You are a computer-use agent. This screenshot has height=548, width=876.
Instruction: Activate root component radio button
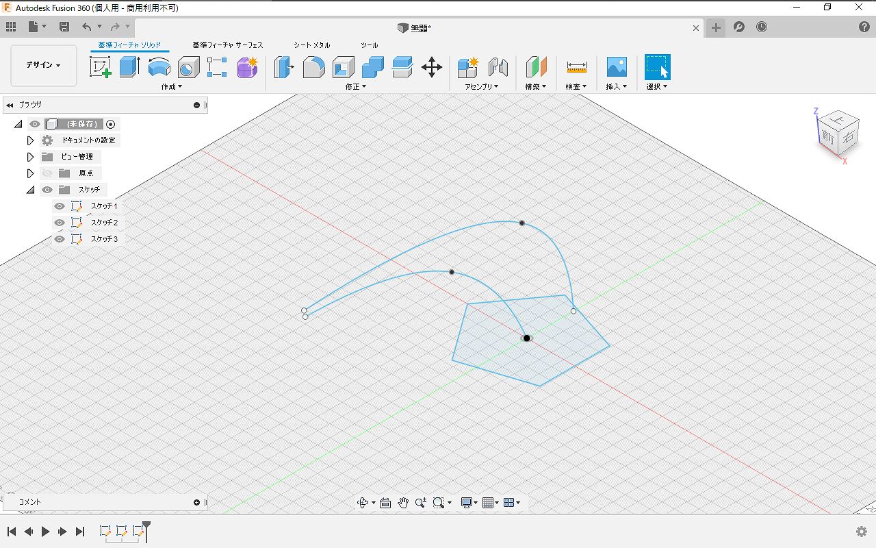coord(111,124)
